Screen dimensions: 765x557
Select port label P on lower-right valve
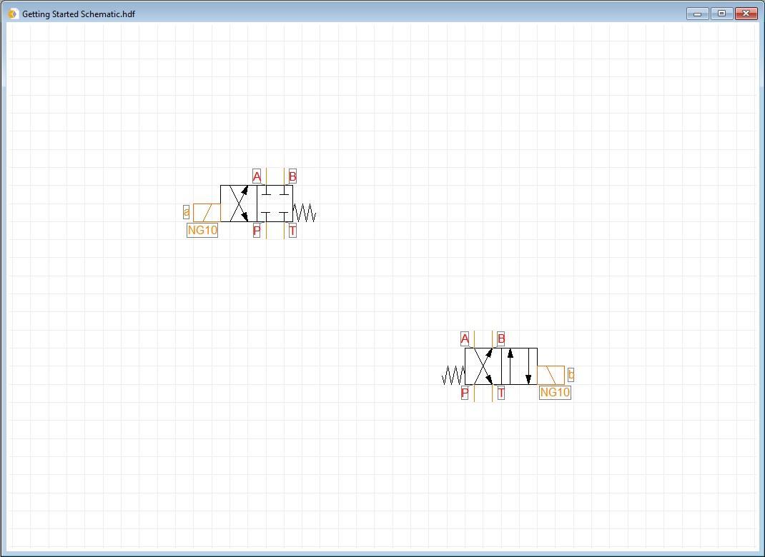(x=465, y=393)
